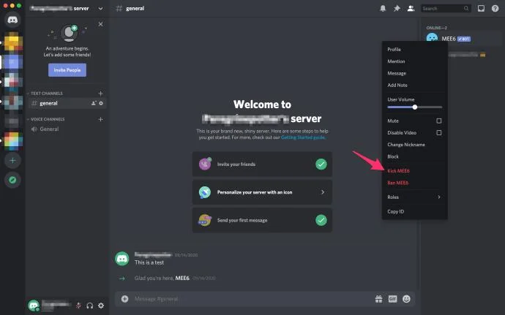Edit general channel gear icon
Image resolution: width=505 pixels, height=315 pixels.
point(101,103)
